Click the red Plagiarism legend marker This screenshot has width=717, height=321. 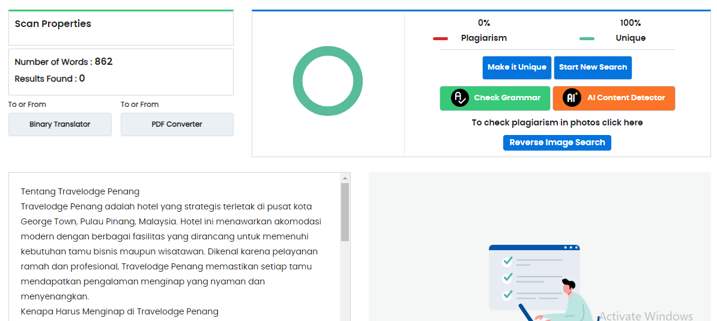click(440, 38)
